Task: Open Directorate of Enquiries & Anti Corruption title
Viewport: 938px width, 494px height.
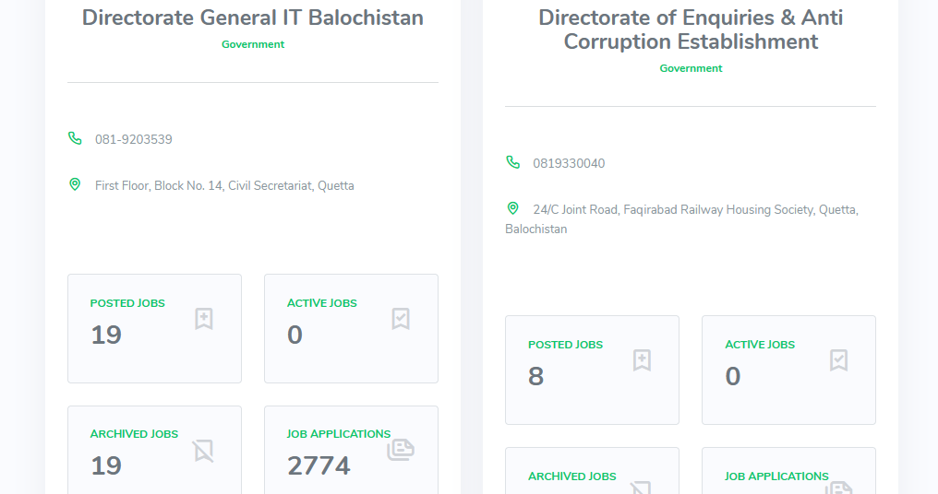Action: tap(691, 29)
